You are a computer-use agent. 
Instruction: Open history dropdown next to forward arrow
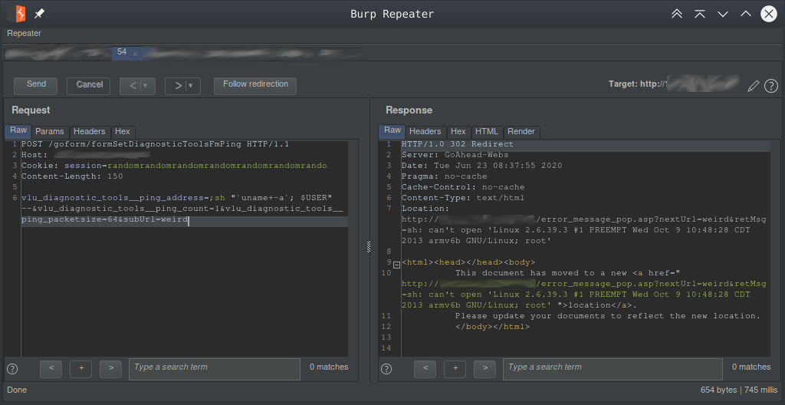(190, 86)
